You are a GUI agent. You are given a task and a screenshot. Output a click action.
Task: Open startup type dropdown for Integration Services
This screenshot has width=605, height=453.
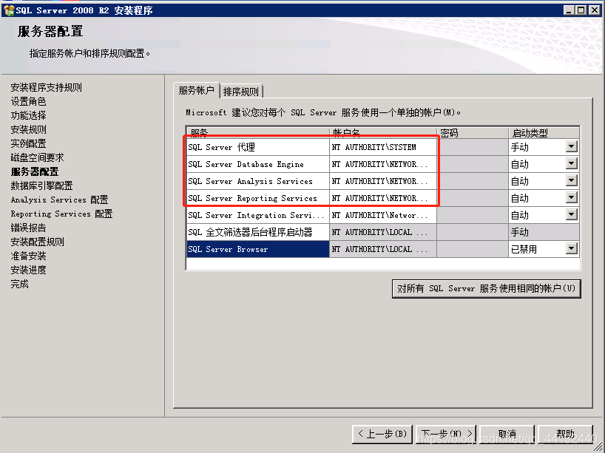572,215
